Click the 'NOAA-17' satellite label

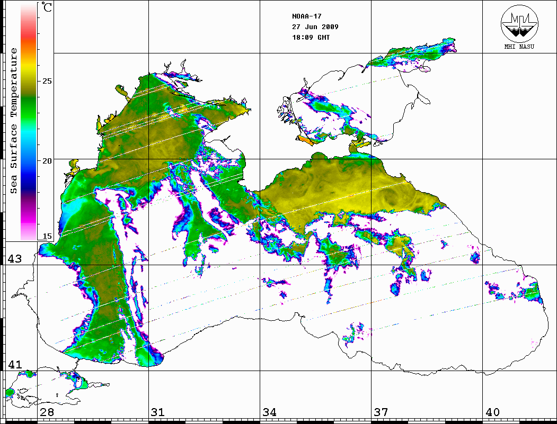click(307, 16)
